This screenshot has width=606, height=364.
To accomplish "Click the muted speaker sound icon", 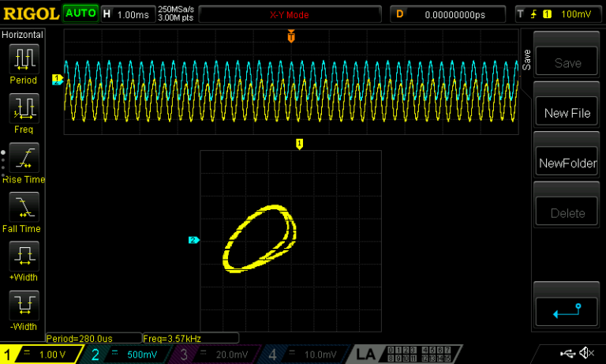I will (x=586, y=353).
